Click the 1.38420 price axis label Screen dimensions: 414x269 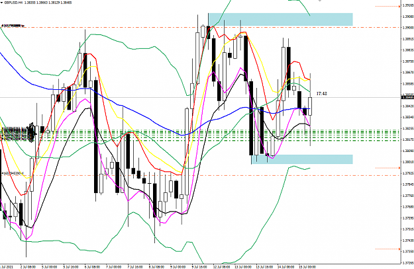pos(407,106)
